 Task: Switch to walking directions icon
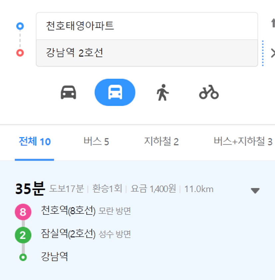163,92
